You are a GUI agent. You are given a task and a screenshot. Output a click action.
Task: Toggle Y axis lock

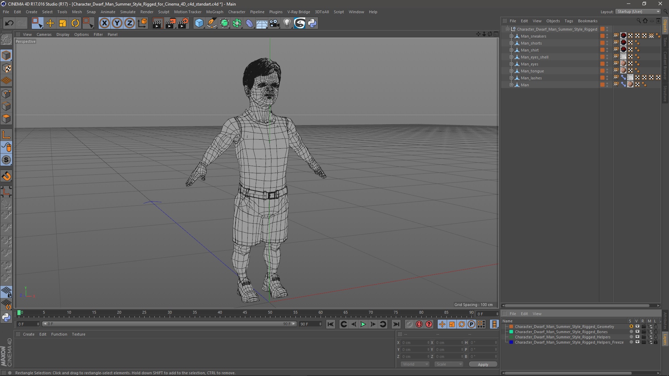(x=117, y=23)
